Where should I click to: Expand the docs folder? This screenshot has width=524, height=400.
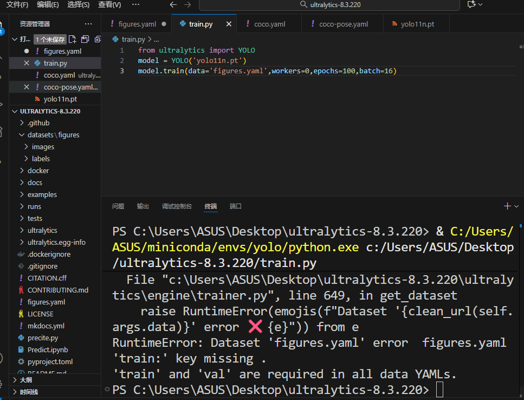[35, 183]
